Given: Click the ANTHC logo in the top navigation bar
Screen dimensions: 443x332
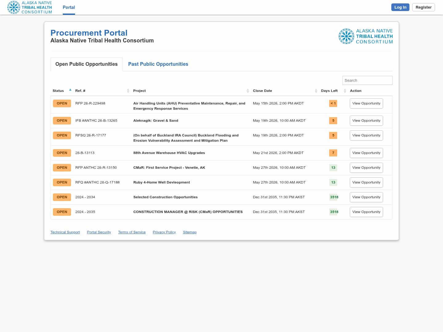Looking at the screenshot, I should (x=30, y=7).
